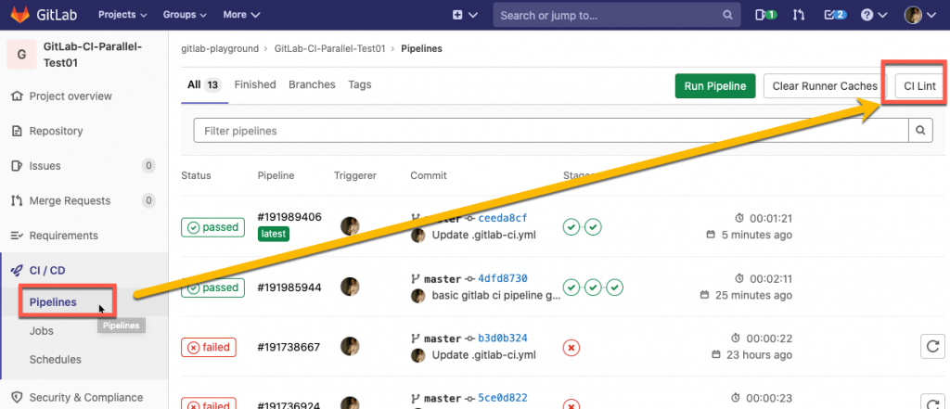Select Schedules under CI / CD
Image resolution: width=950 pixels, height=409 pixels.
point(55,359)
